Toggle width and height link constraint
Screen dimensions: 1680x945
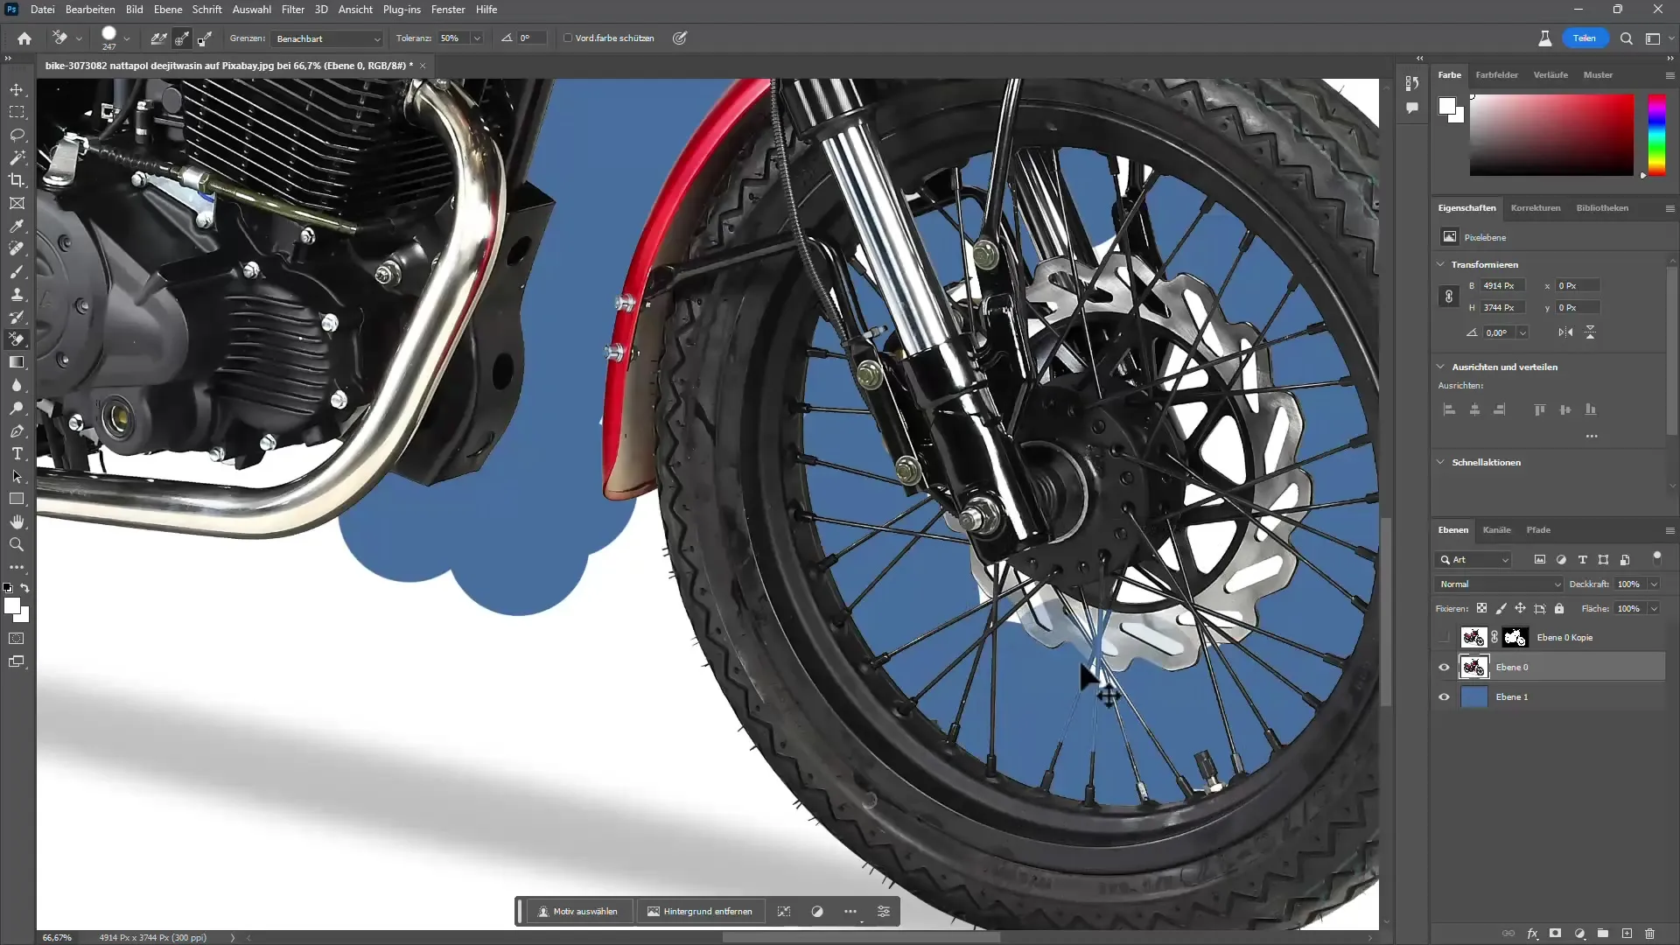(x=1449, y=297)
